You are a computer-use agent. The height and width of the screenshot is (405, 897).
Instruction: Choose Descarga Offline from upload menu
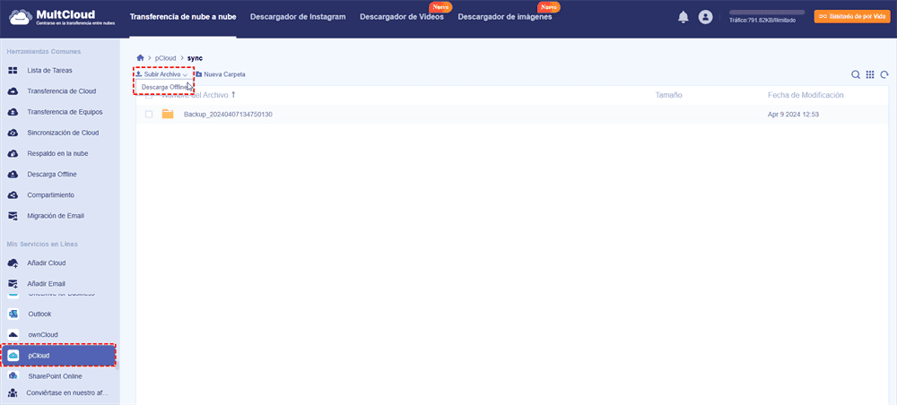[x=165, y=87]
